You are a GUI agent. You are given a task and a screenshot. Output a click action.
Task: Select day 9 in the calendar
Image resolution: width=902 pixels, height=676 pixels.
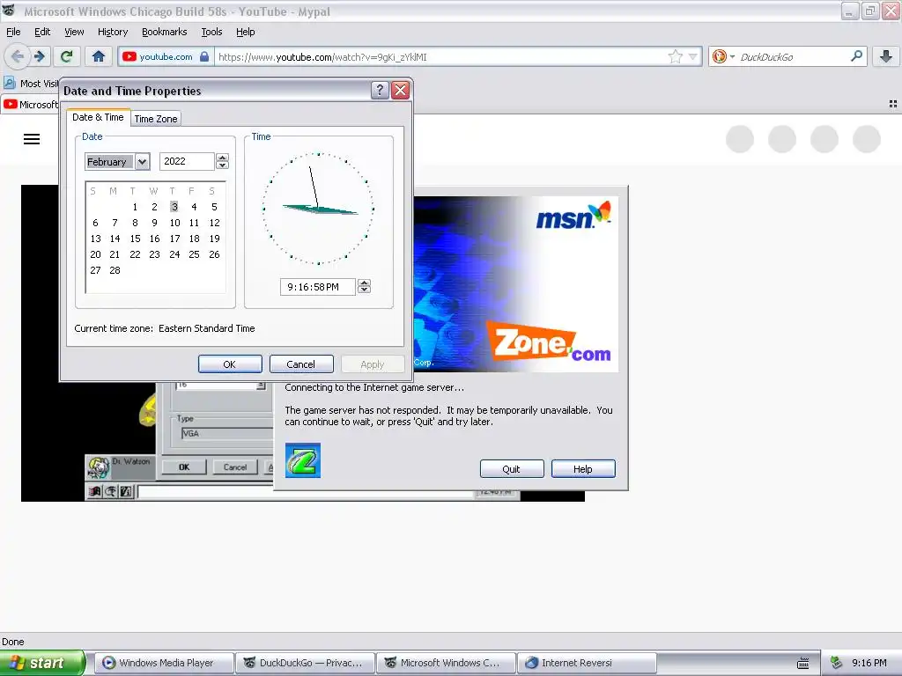pyautogui.click(x=154, y=223)
